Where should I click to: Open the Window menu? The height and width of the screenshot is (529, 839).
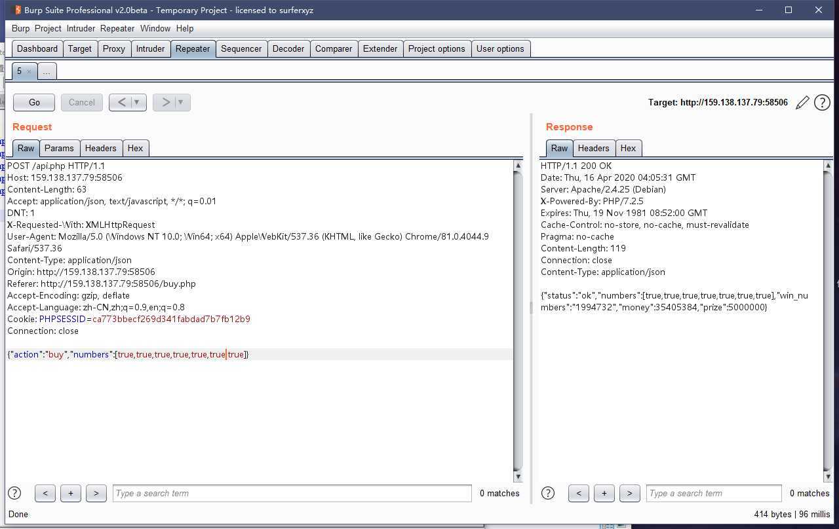coord(155,28)
